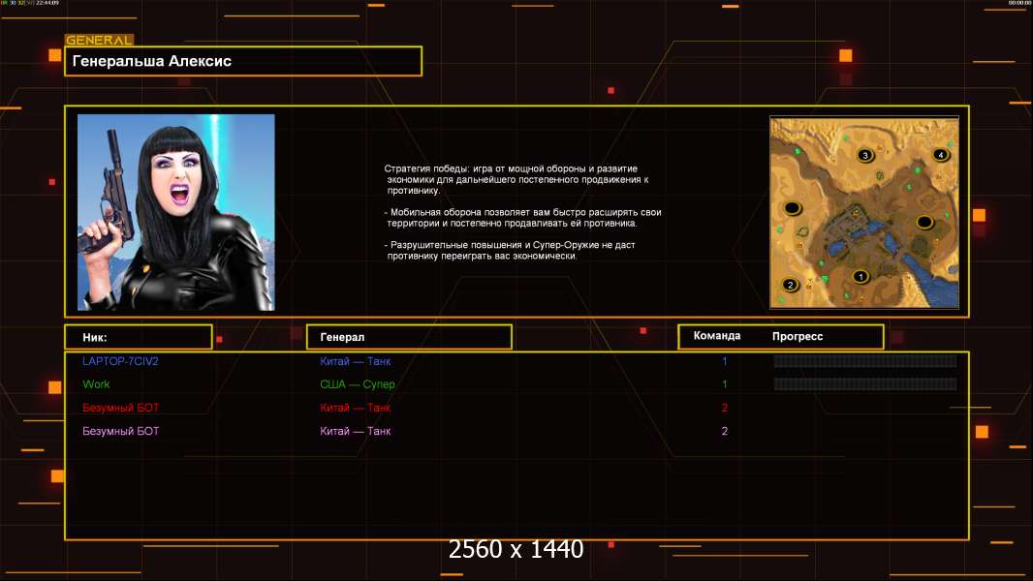
Task: Click General Alexis portrait image
Action: pyautogui.click(x=176, y=212)
